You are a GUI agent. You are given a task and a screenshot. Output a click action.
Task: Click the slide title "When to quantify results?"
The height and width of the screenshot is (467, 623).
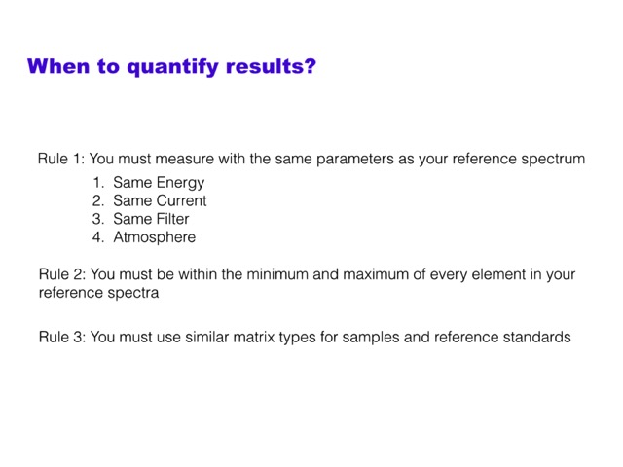[x=171, y=67]
